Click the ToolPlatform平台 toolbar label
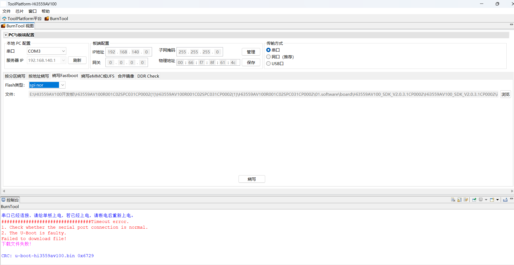 (24, 18)
